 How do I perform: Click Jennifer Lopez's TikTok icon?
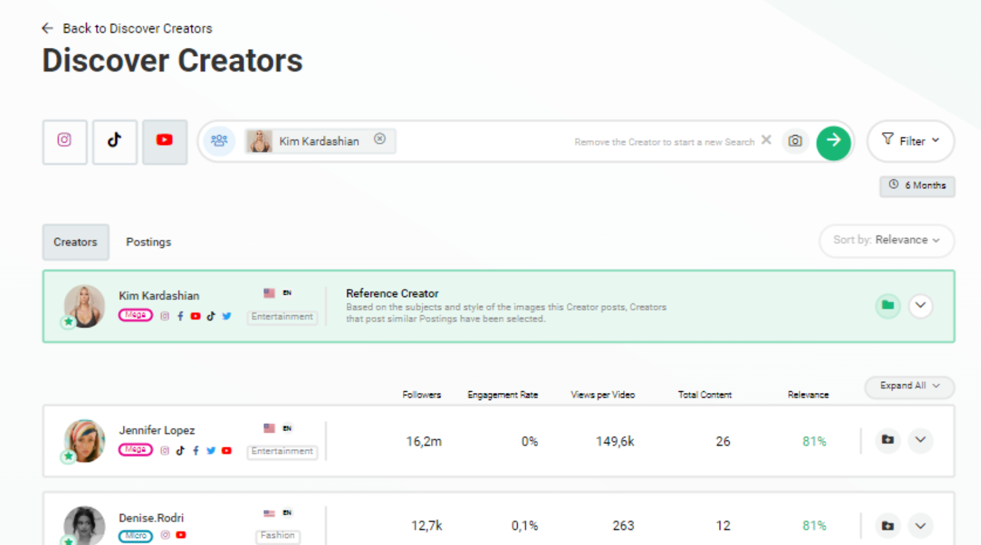(180, 450)
